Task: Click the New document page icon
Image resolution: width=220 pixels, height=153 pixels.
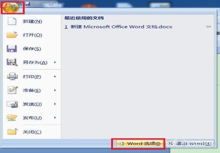Action: click(12, 21)
